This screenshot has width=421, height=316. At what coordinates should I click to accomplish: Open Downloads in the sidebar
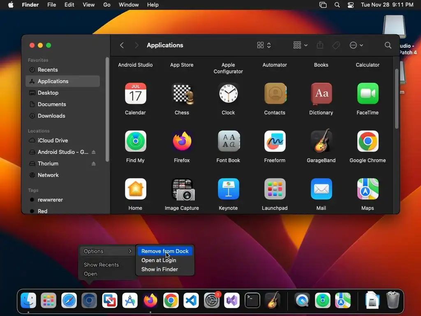(62, 116)
